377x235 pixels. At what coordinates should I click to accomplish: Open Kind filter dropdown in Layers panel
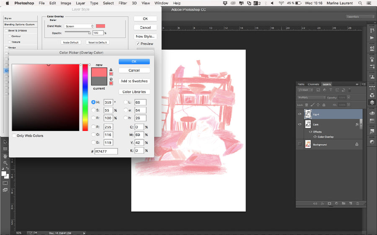pos(305,90)
